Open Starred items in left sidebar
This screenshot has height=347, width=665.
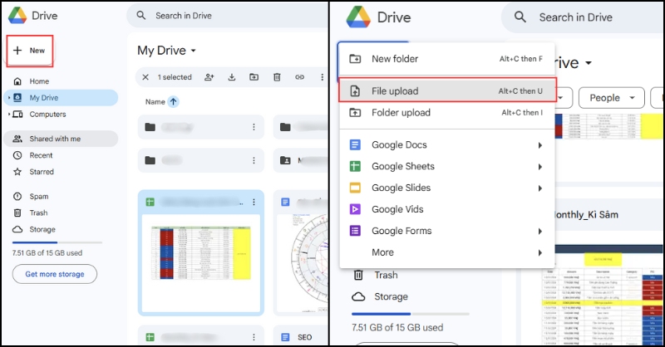point(41,172)
